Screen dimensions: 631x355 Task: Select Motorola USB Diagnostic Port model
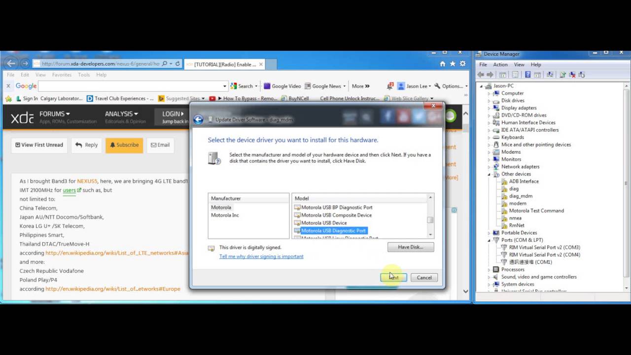tap(330, 231)
